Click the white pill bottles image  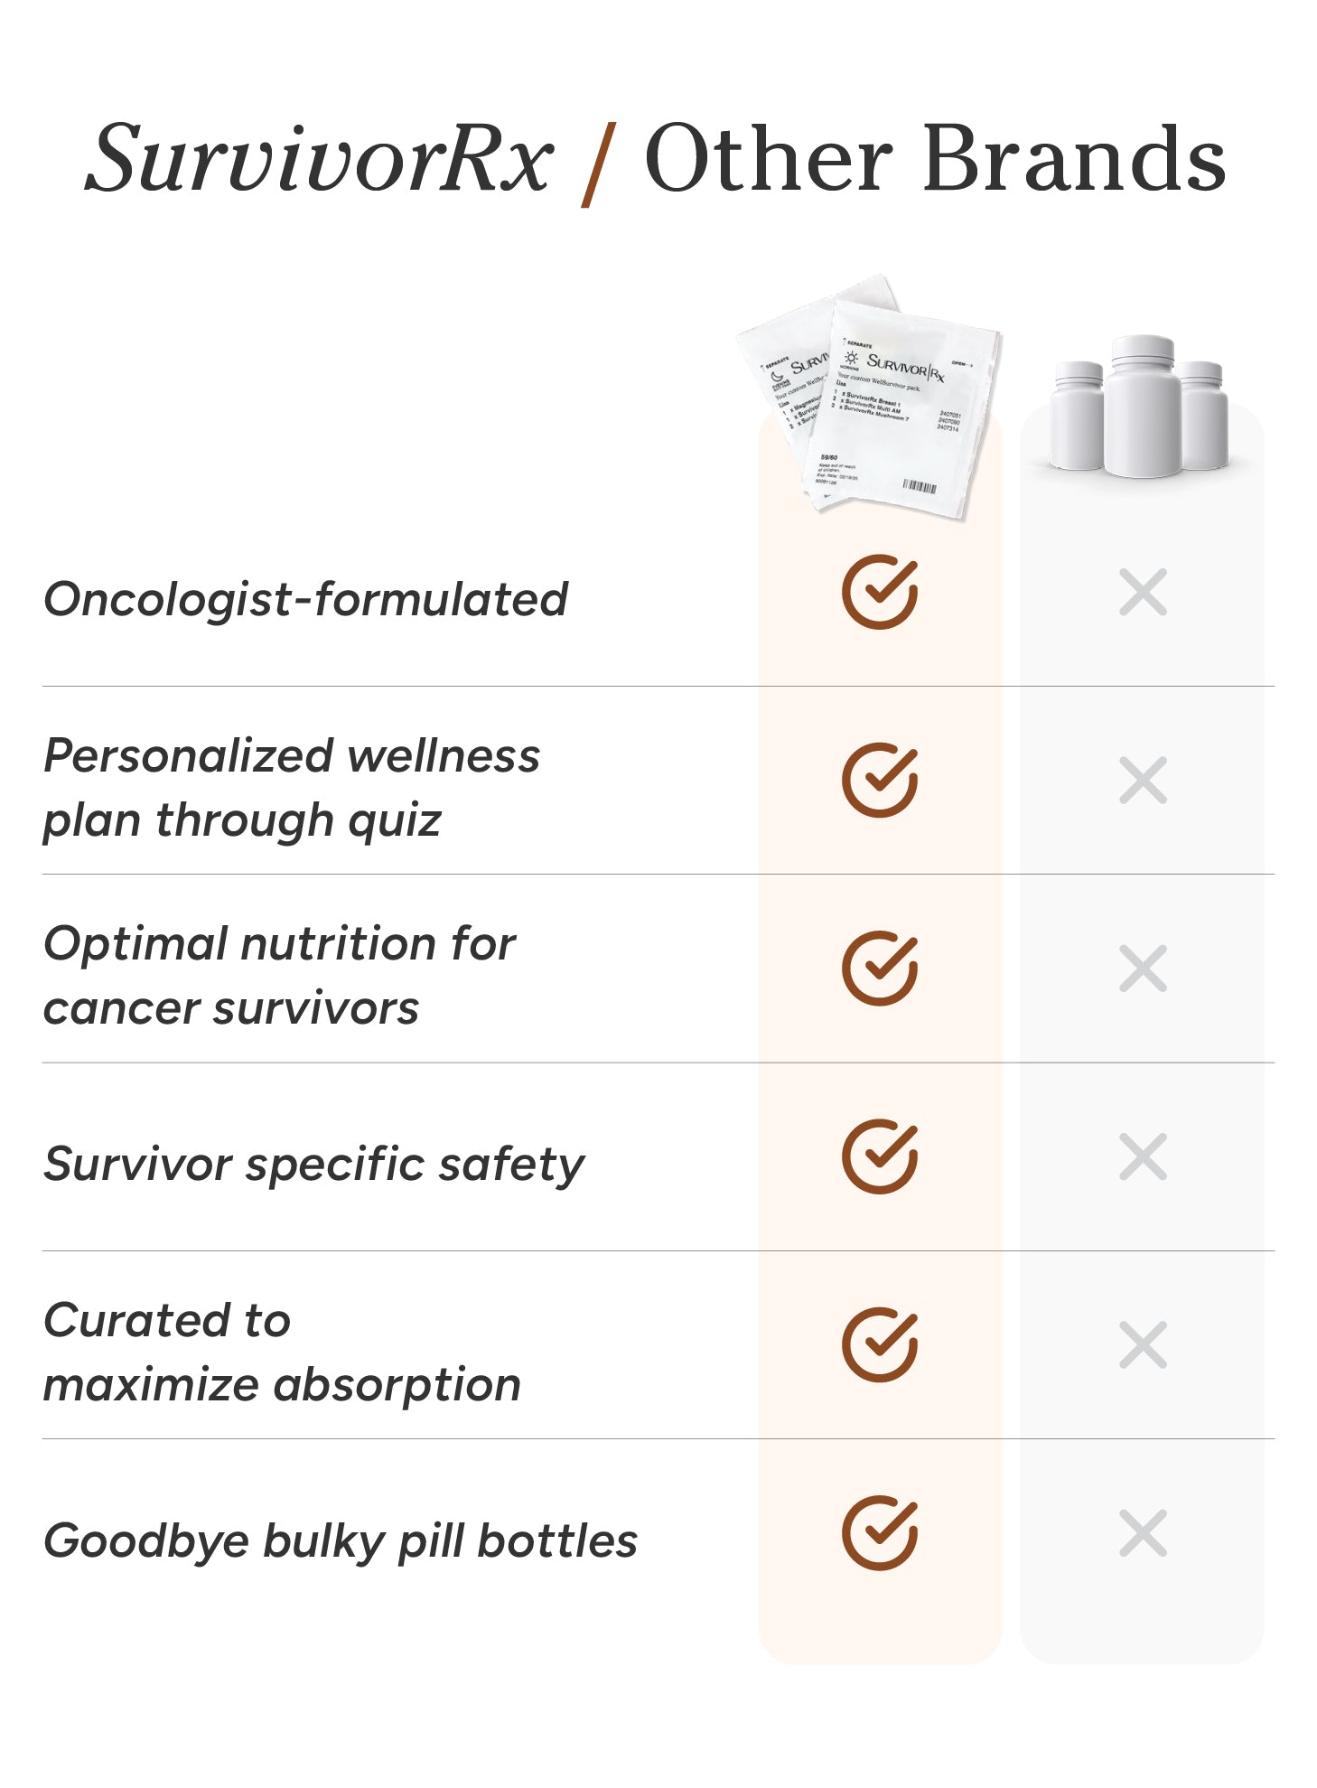(1140, 407)
